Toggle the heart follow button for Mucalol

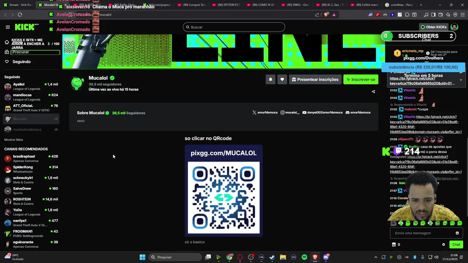pyautogui.click(x=282, y=79)
